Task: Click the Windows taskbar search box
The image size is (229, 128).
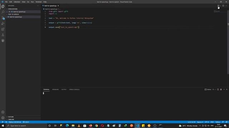Action: 26,126
